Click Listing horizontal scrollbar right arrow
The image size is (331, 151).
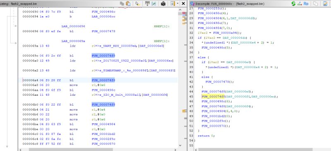point(175,150)
